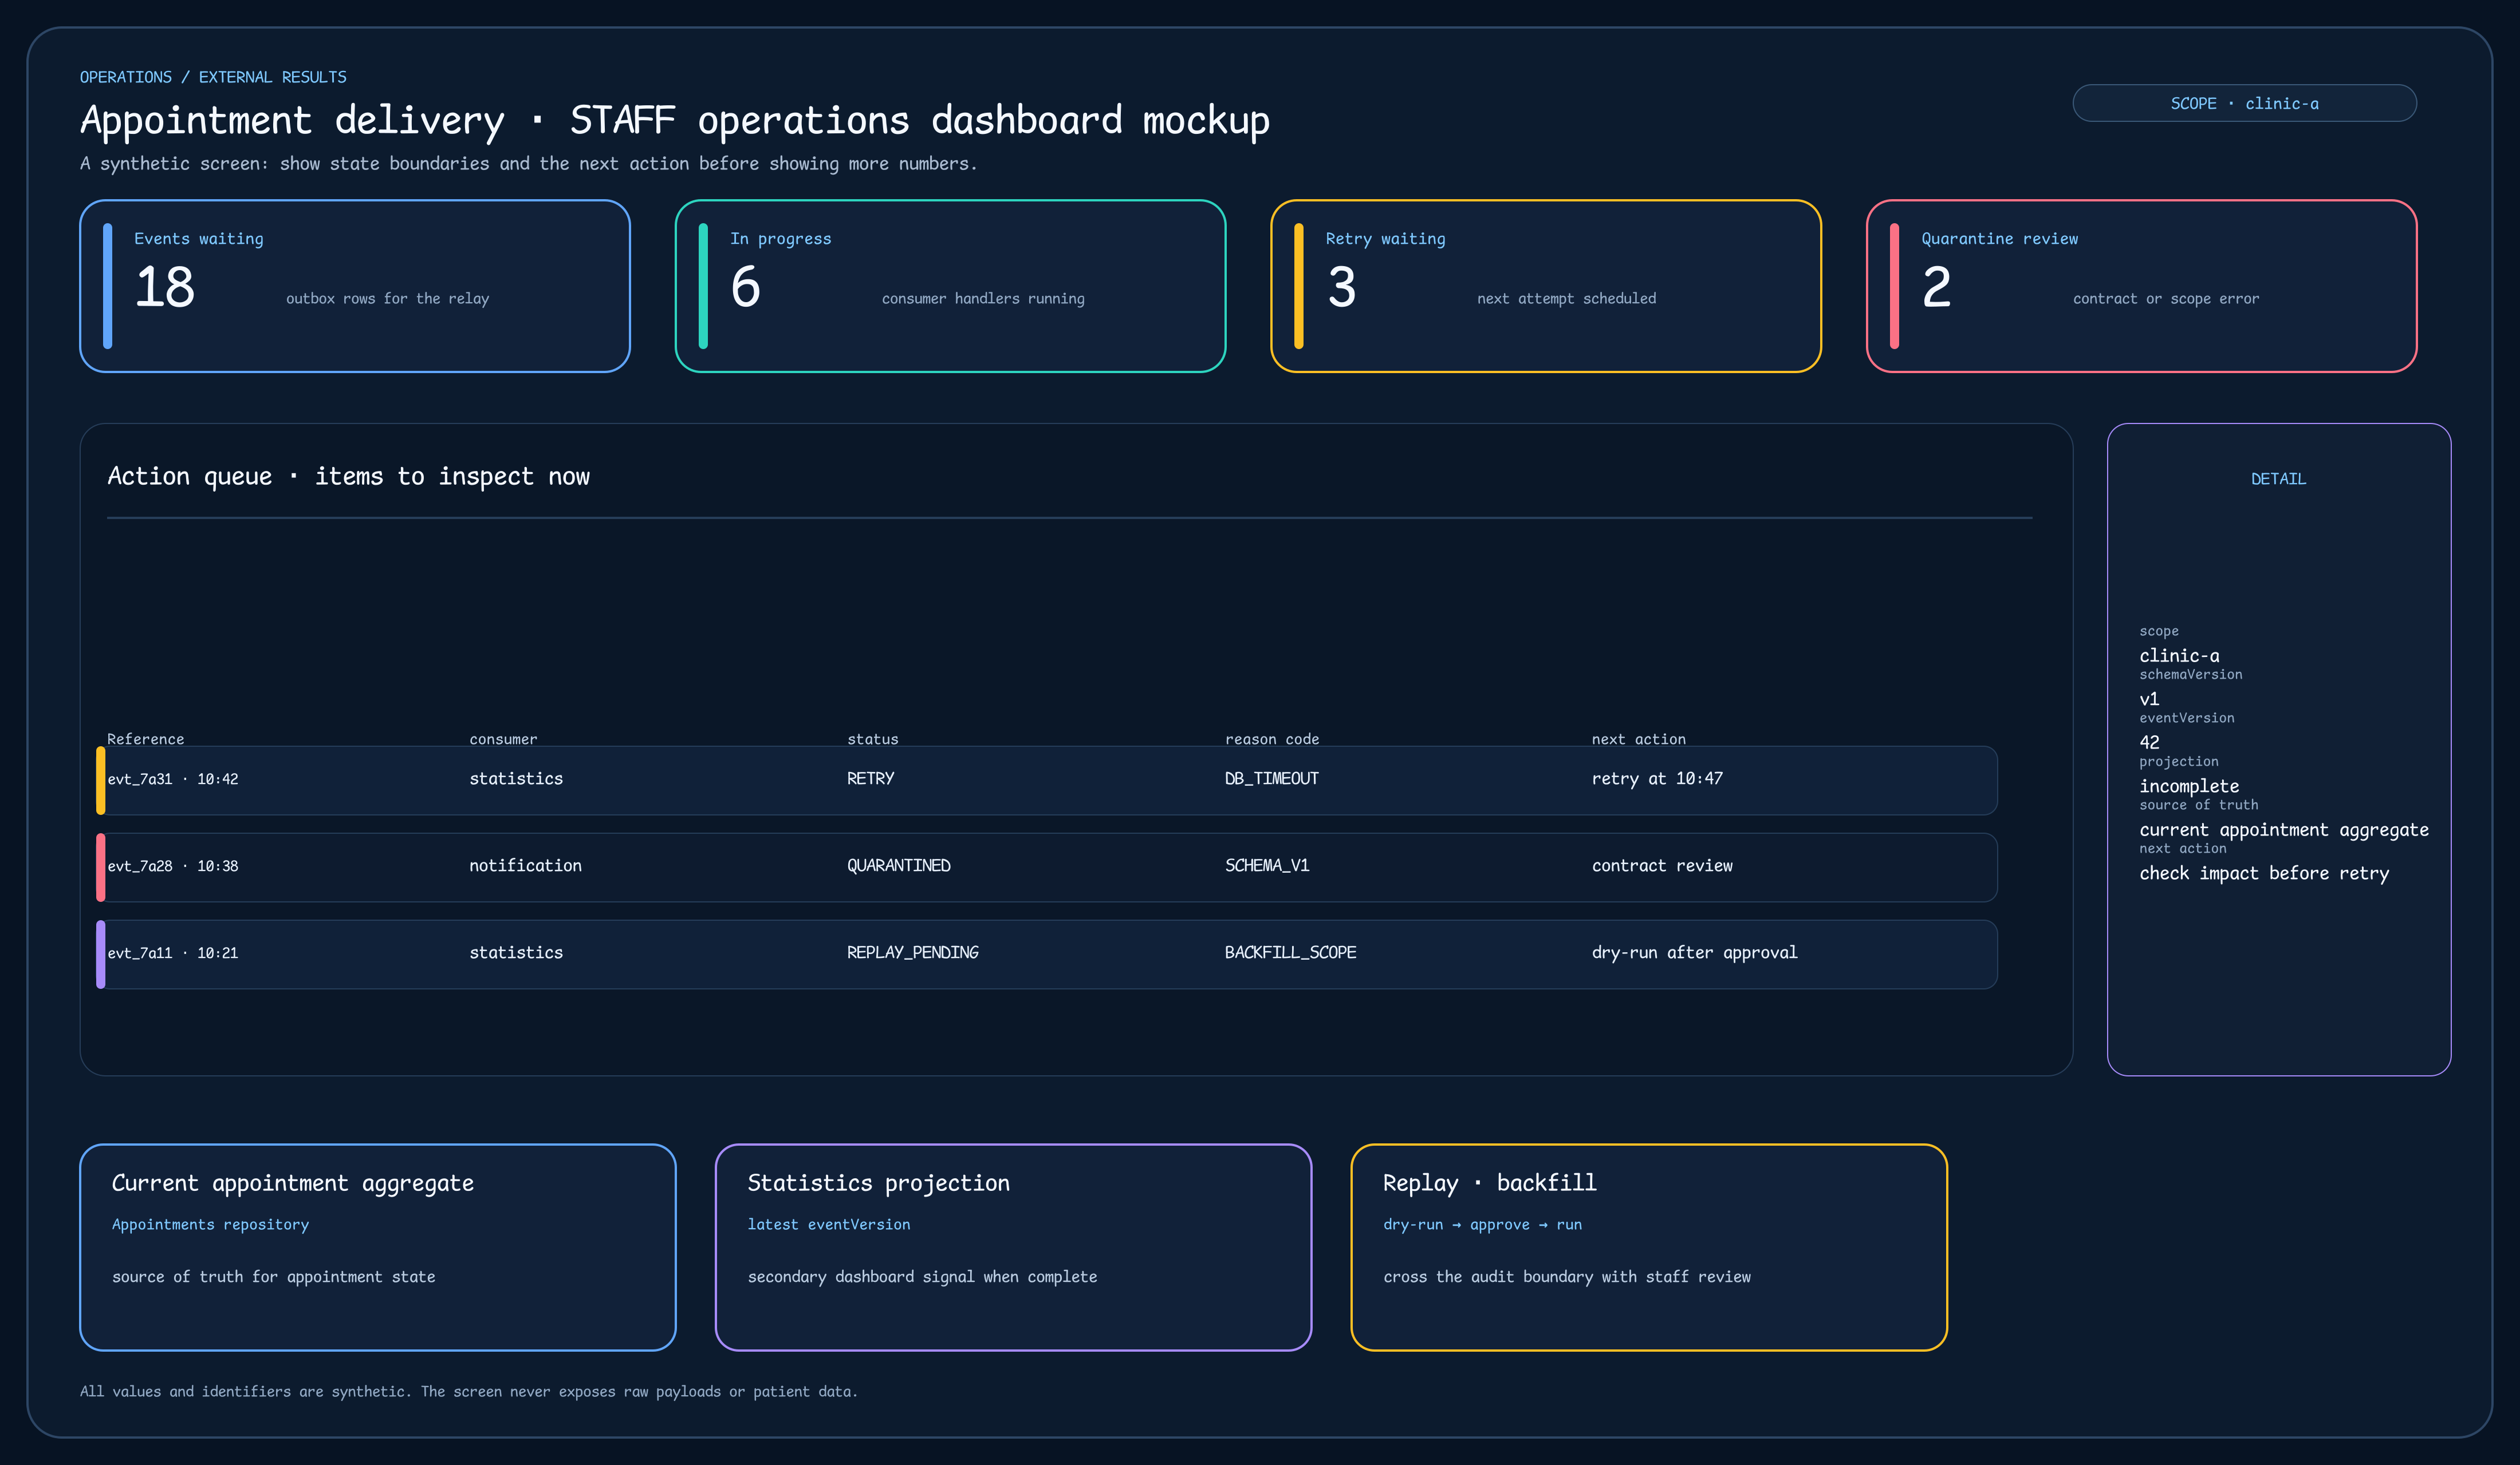Click 'cross the audit boundary with staff review'
Viewport: 2520px width, 1465px height.
point(1568,1277)
